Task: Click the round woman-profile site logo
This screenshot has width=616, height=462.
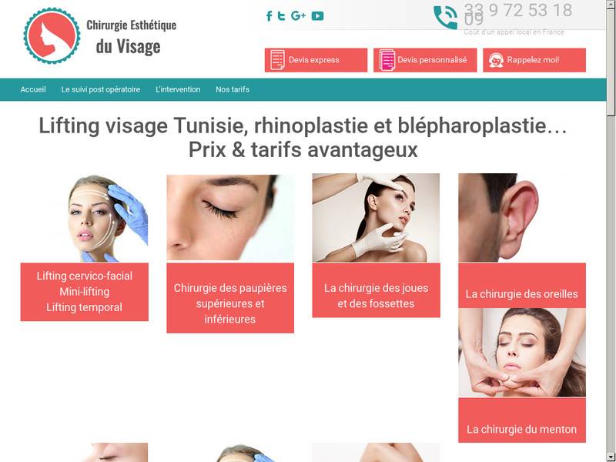Action: [x=52, y=35]
